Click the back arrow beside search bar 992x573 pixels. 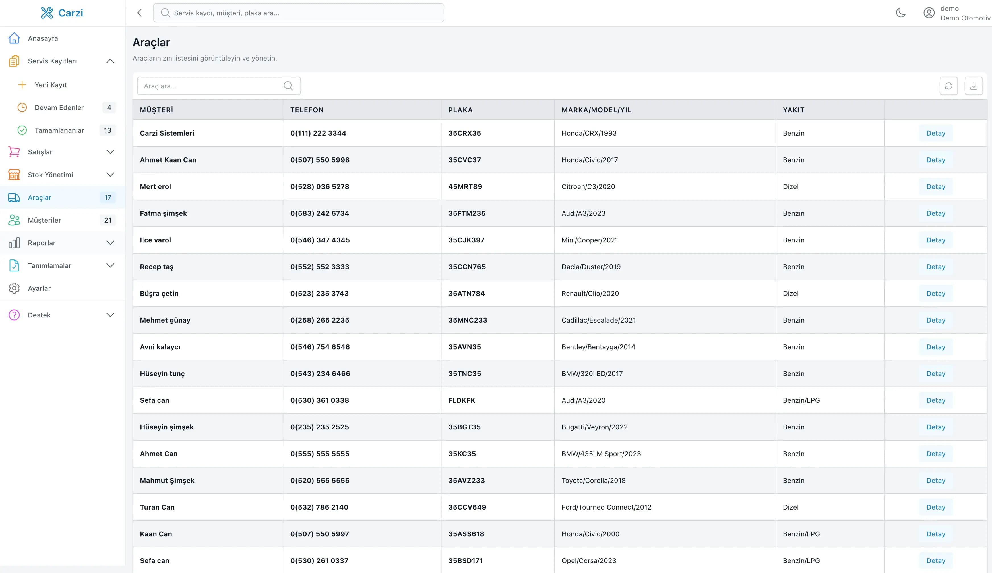tap(139, 13)
